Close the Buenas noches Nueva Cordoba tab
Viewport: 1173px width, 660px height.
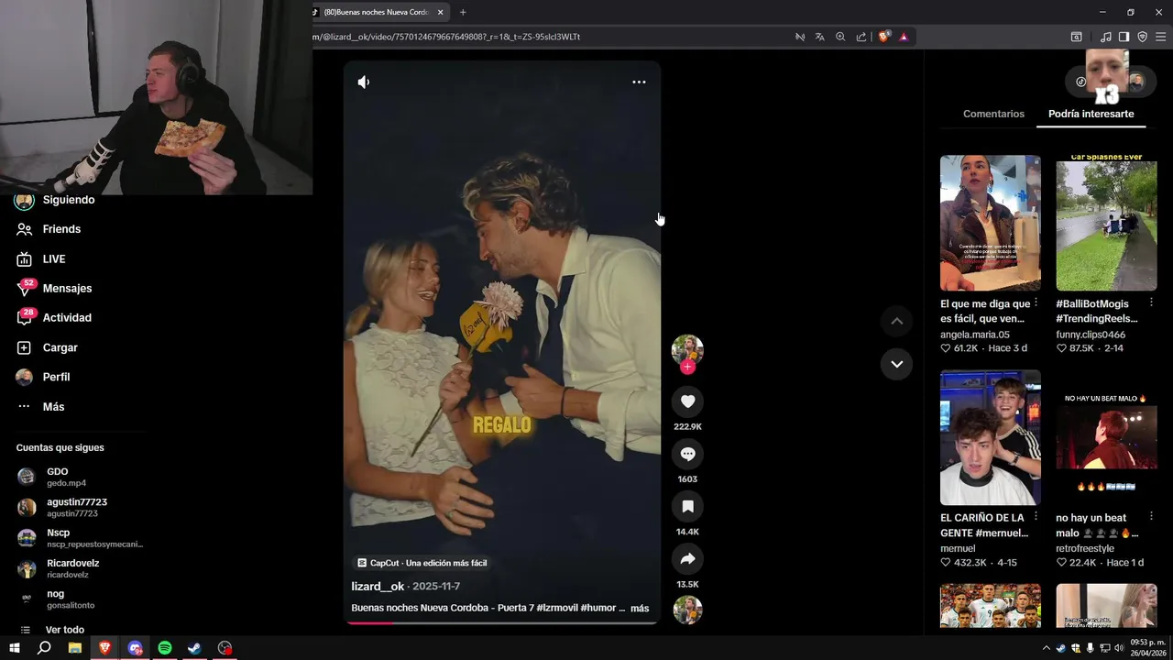click(x=440, y=12)
